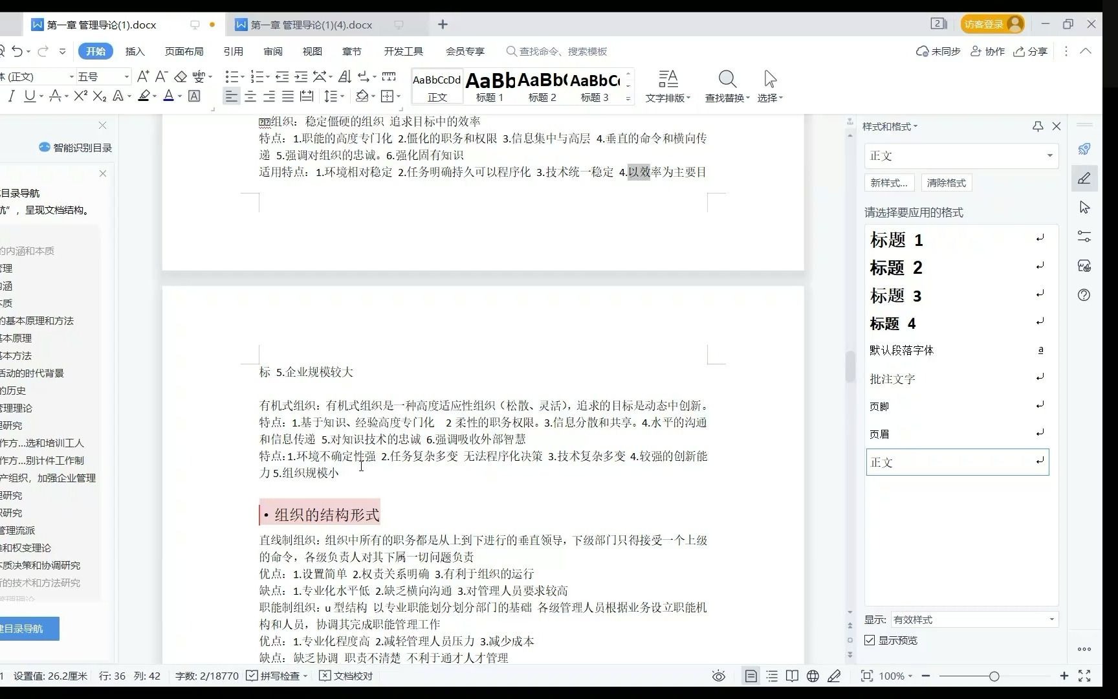
Task: Click the zoom slider handle
Action: pyautogui.click(x=994, y=676)
